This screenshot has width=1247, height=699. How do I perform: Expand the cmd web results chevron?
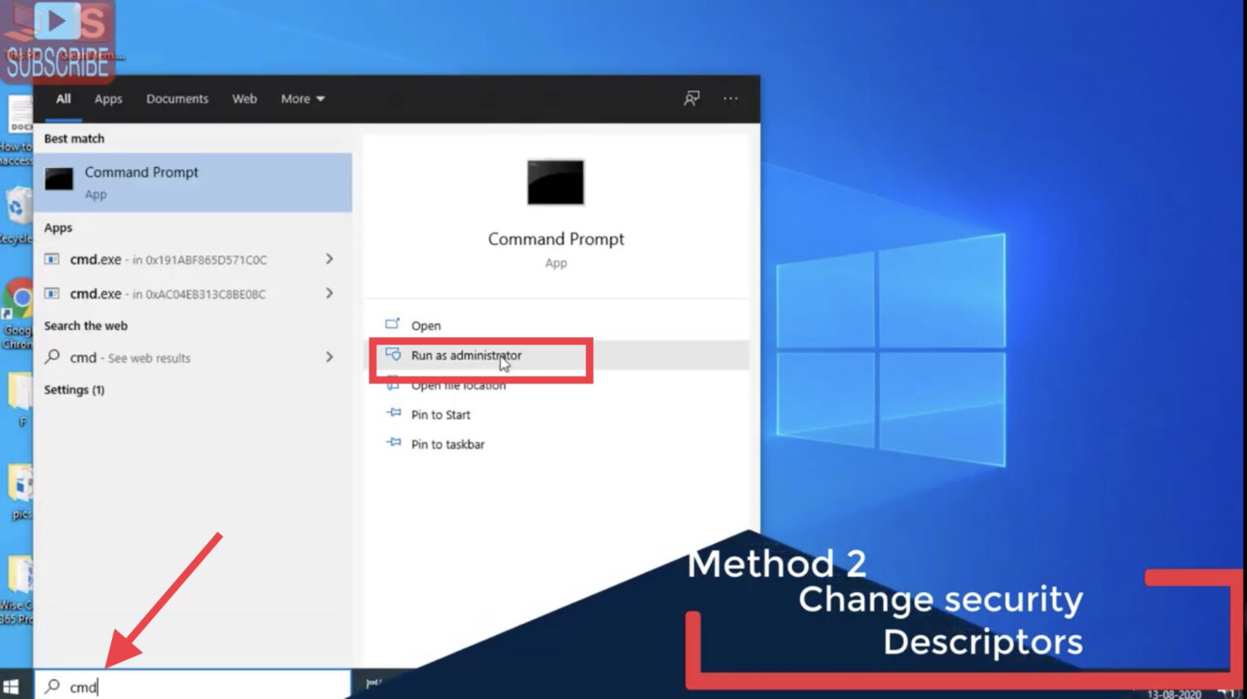coord(330,357)
